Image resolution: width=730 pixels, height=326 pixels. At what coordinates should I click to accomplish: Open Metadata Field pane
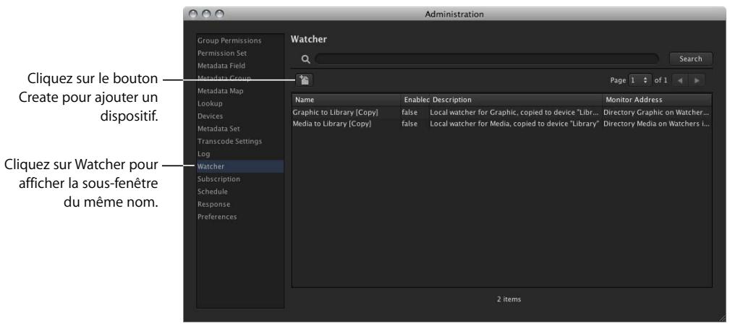[221, 66]
